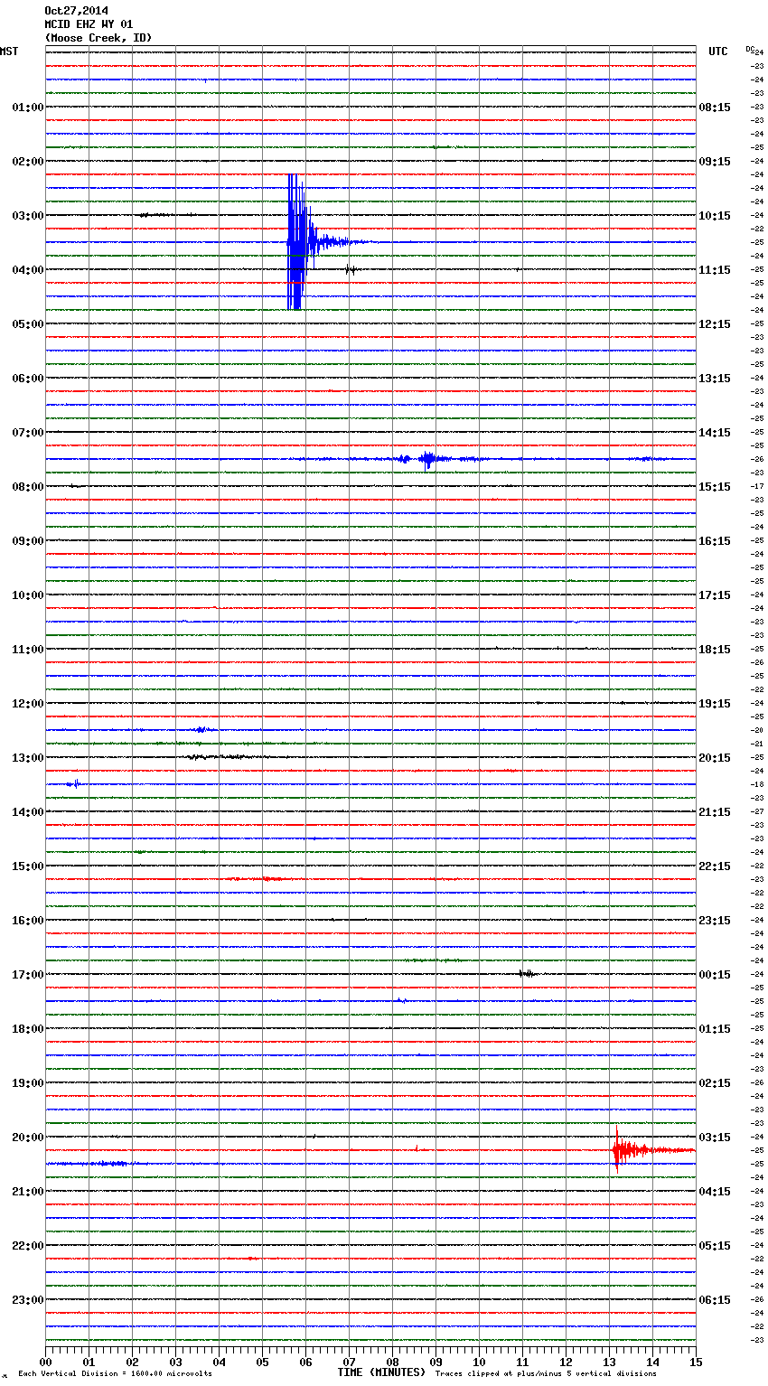Image resolution: width=768 pixels, height=1386 pixels.
Task: Select the vertical division 1600.00 microvolts note
Action: [x=115, y=1374]
